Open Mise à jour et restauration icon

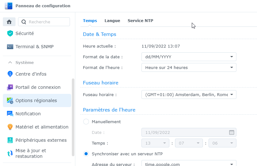(x=10, y=153)
